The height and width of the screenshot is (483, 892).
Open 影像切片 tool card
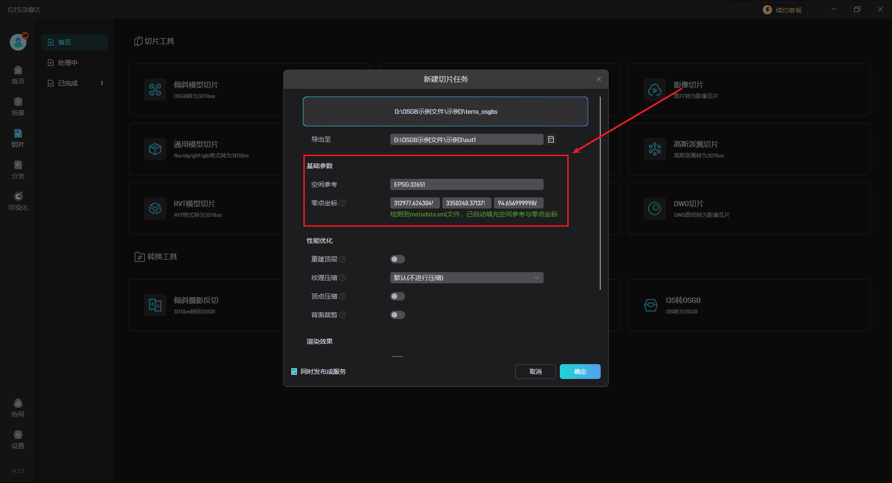point(749,90)
